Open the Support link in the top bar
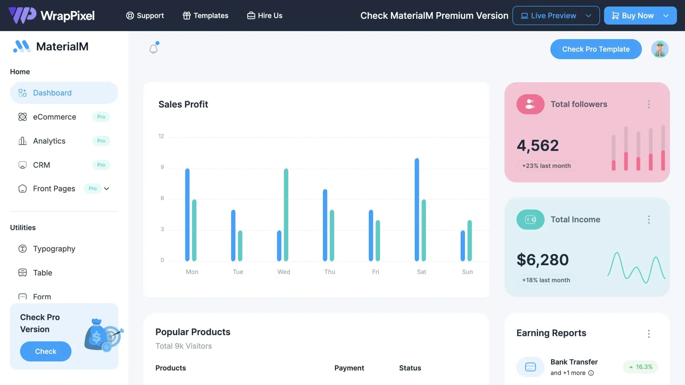685x385 pixels. (145, 16)
